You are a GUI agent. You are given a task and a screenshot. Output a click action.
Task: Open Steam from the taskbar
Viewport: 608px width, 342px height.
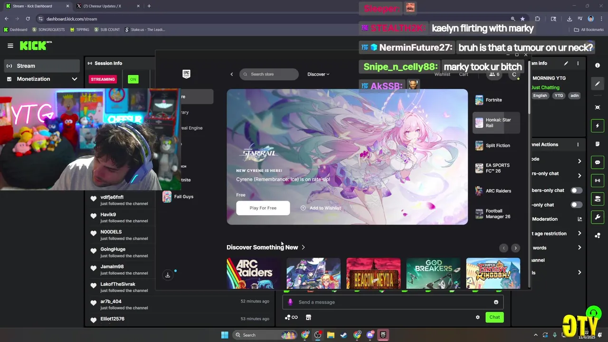point(343,335)
